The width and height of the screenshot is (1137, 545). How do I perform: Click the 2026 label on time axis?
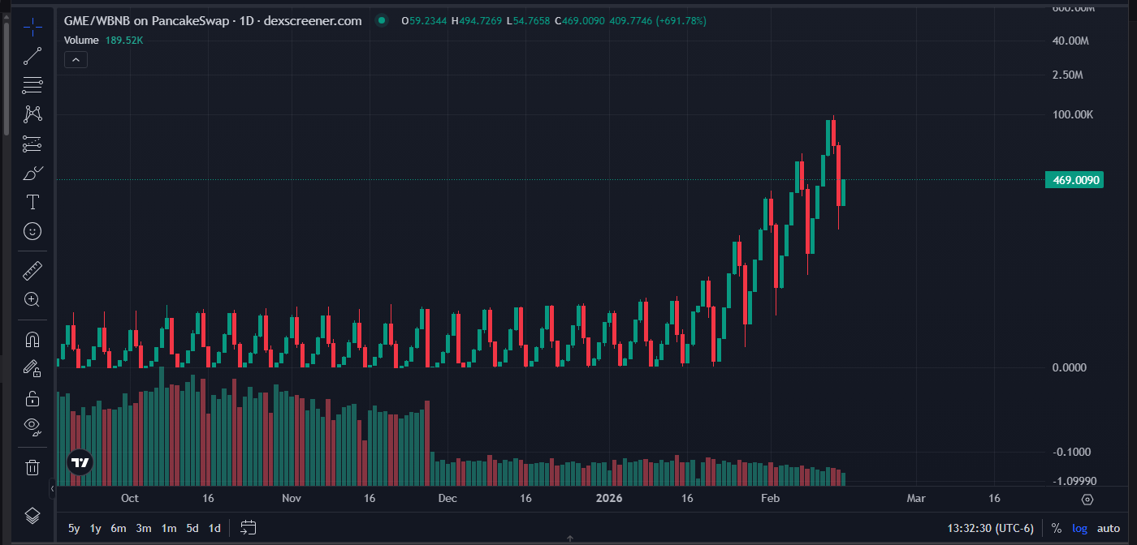coord(608,498)
